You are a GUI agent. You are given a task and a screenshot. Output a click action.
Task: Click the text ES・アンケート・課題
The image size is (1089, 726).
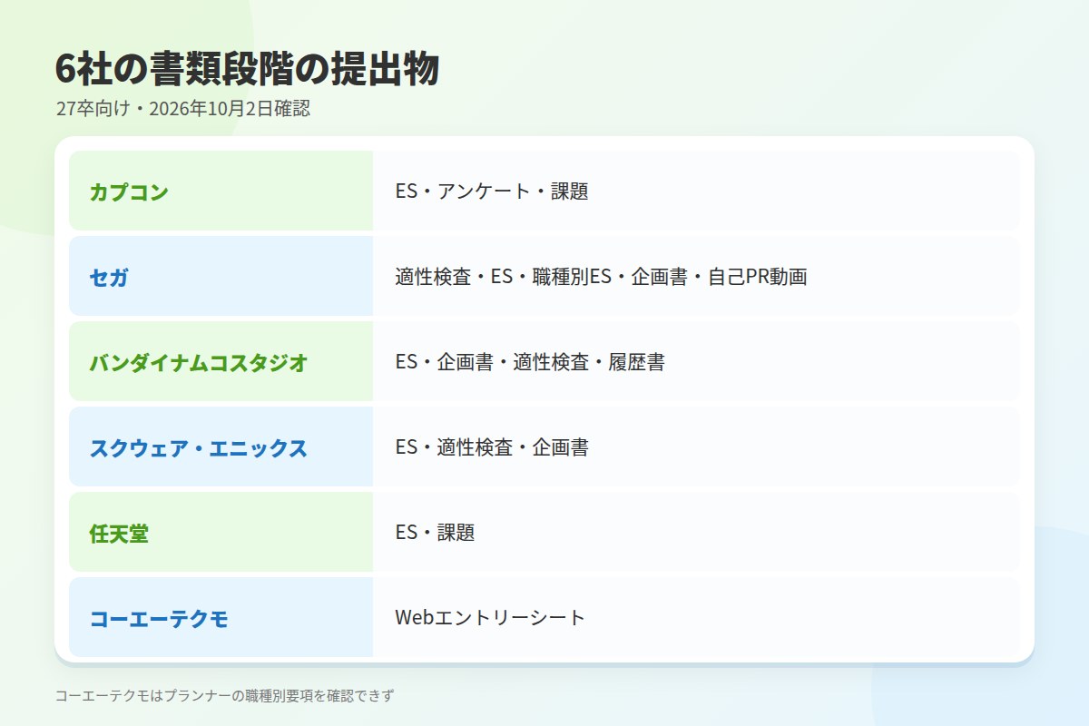point(492,191)
